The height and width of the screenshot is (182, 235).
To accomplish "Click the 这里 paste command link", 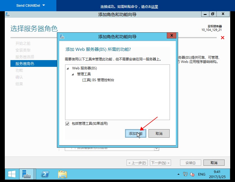I will point(154,7).
